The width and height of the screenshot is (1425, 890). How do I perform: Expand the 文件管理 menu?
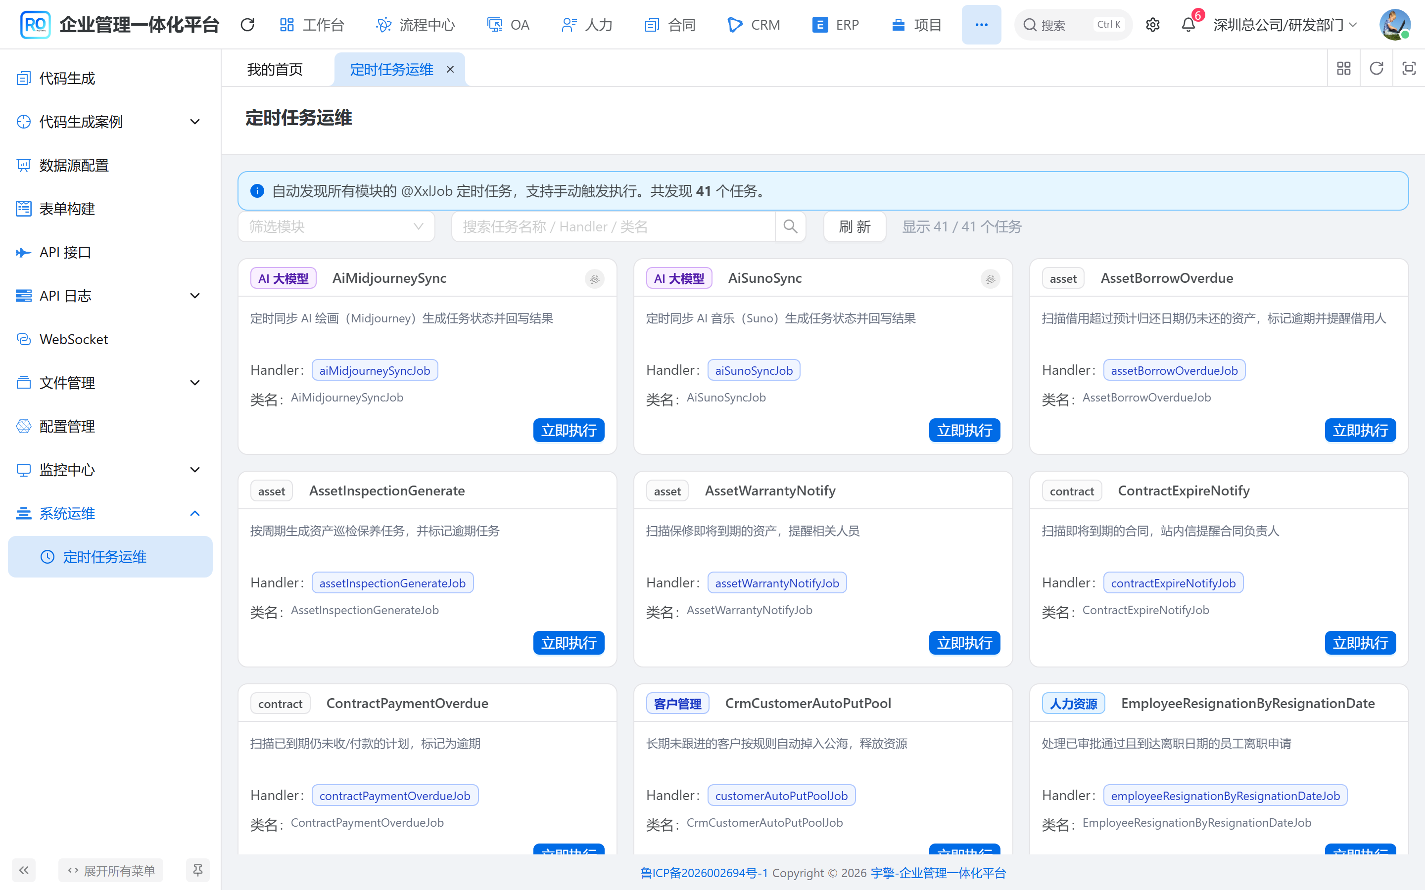111,383
